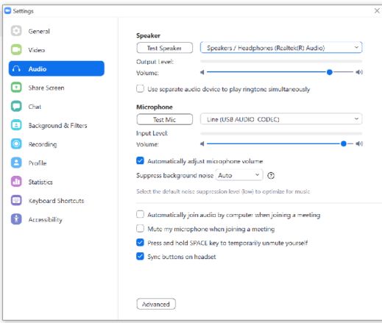This screenshot has height=323, width=382.
Task: Open the Chat bubble icon in sidebar
Action: (x=16, y=106)
